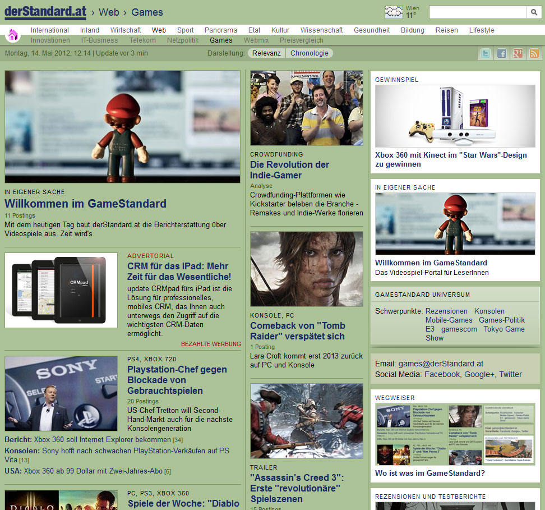Open the Tomb Raider article thumbnail
The height and width of the screenshot is (510, 545).
point(307,269)
